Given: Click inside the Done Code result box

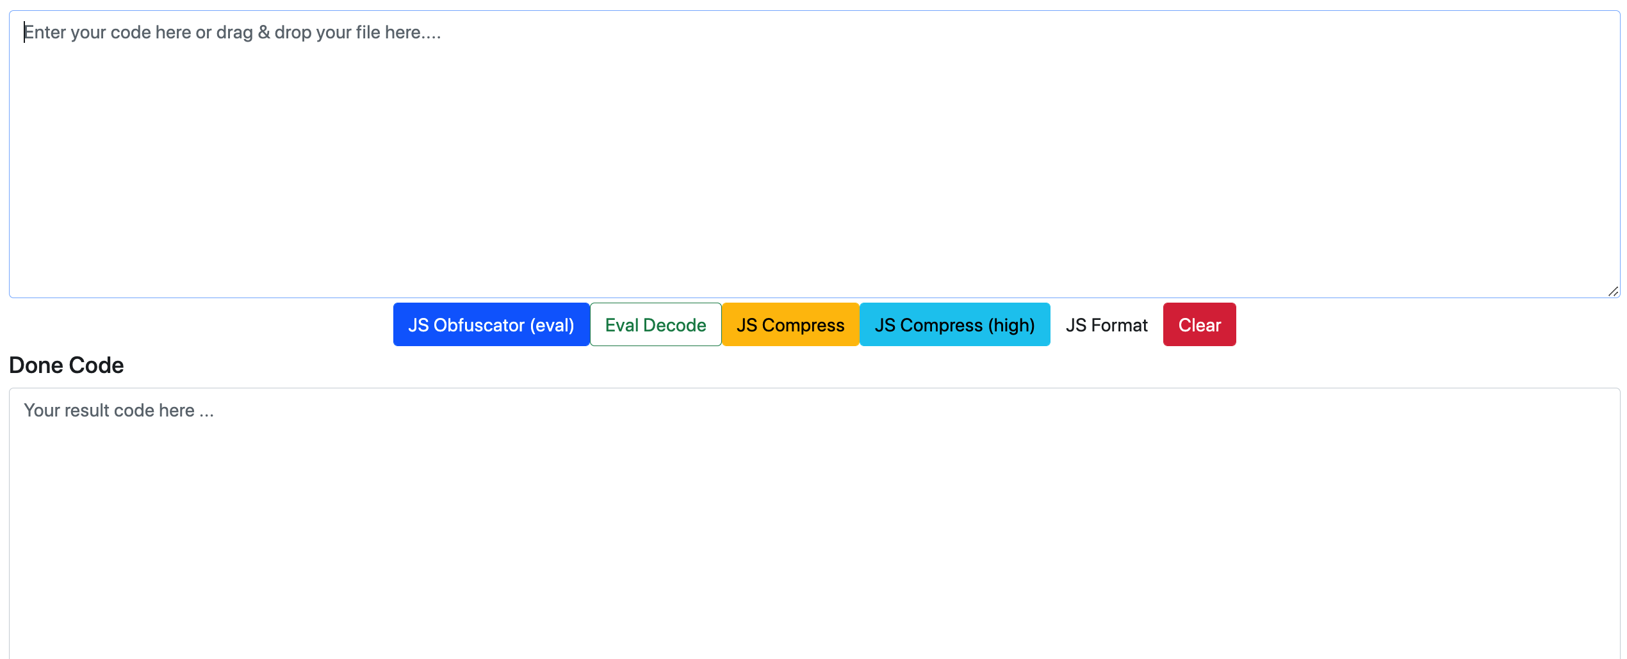Looking at the screenshot, I should click(x=813, y=525).
